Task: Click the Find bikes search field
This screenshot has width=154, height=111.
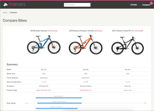Action: (77, 5)
